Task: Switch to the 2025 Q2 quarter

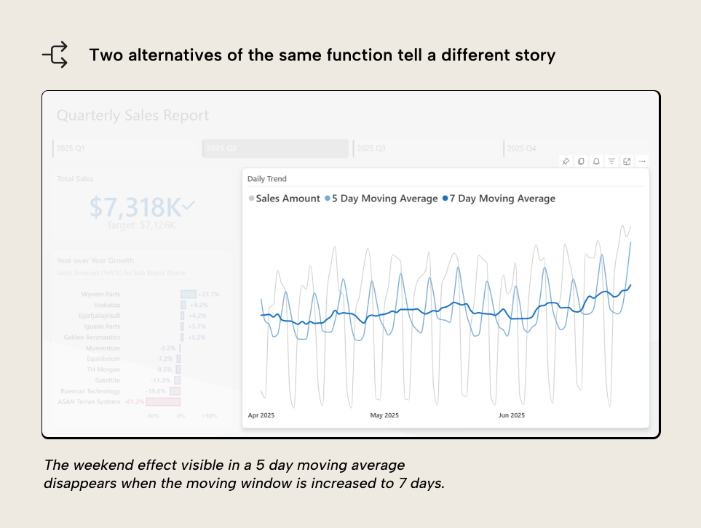Action: tap(274, 148)
